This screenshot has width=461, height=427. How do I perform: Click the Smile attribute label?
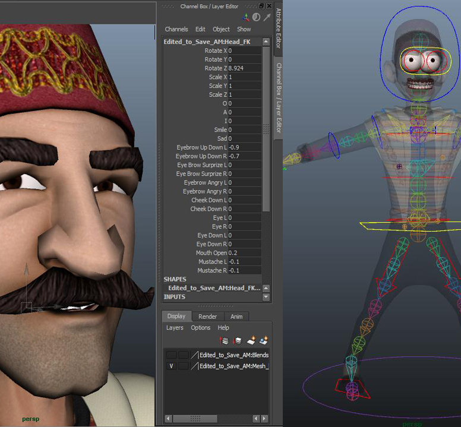pos(220,129)
